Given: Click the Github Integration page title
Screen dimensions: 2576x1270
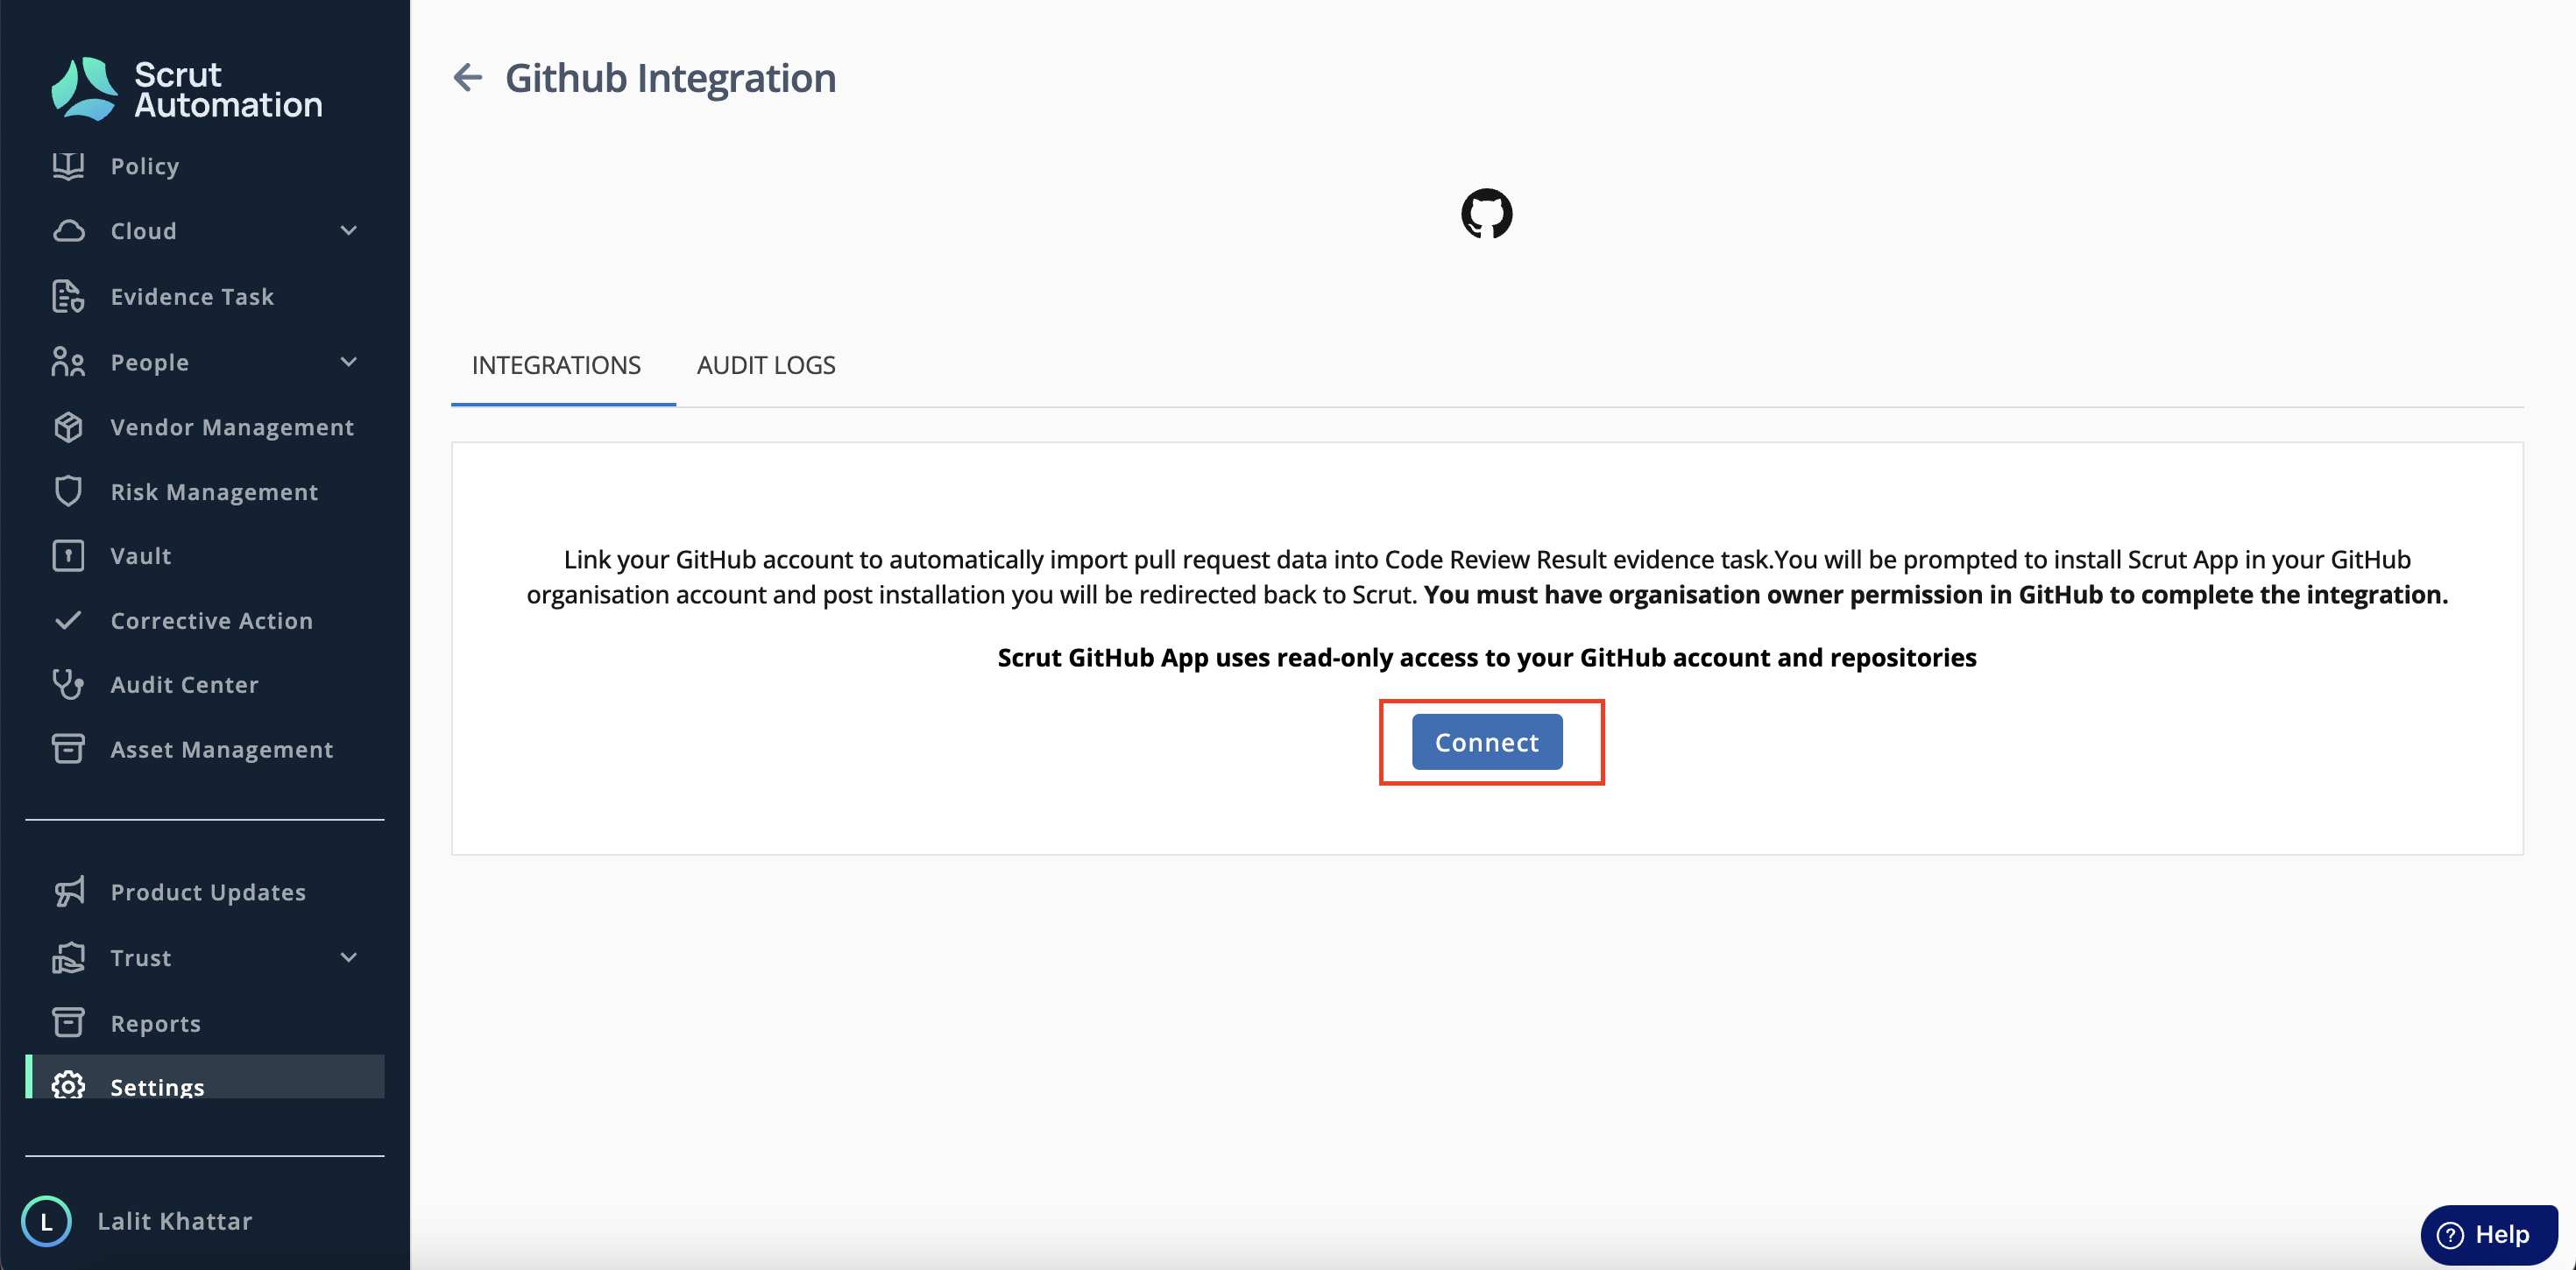Looking at the screenshot, I should tap(670, 78).
